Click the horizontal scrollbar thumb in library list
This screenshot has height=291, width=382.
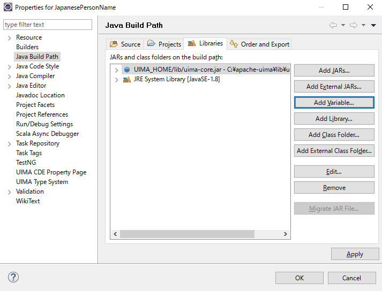(x=187, y=234)
